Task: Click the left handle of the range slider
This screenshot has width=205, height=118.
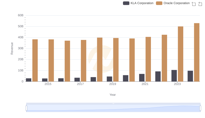Action: 26,108
